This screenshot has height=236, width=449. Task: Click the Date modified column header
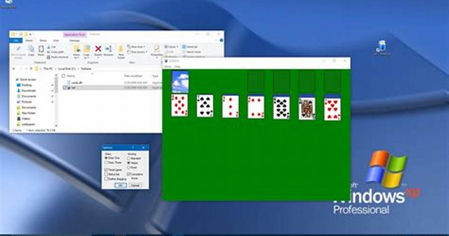133,76
